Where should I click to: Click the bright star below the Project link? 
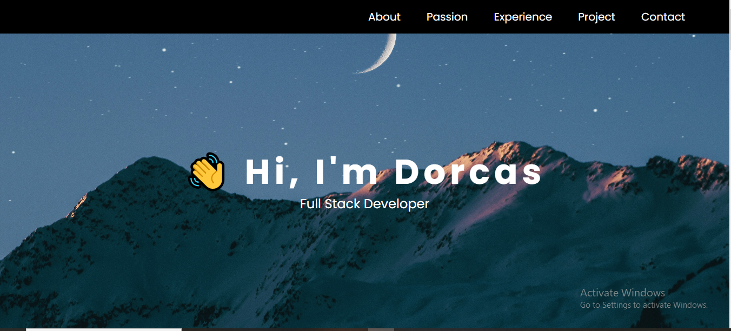coord(595,110)
